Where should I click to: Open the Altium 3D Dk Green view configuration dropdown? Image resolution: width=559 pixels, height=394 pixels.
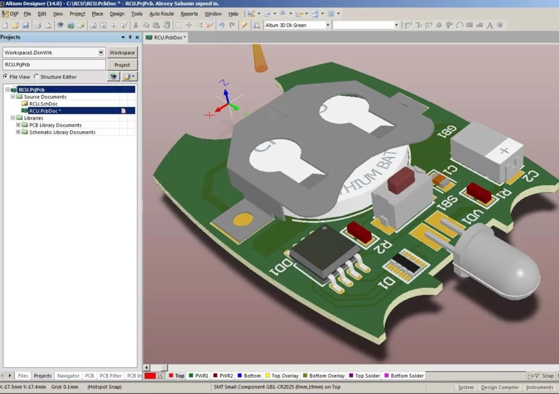tap(327, 25)
